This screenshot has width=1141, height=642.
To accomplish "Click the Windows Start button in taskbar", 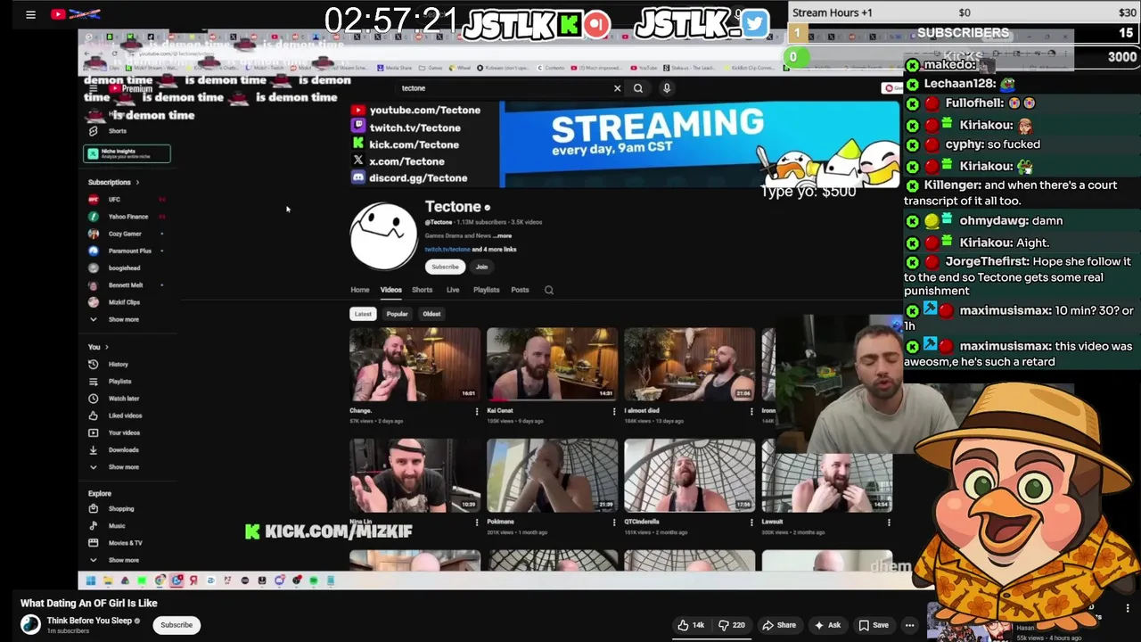I will 90,580.
